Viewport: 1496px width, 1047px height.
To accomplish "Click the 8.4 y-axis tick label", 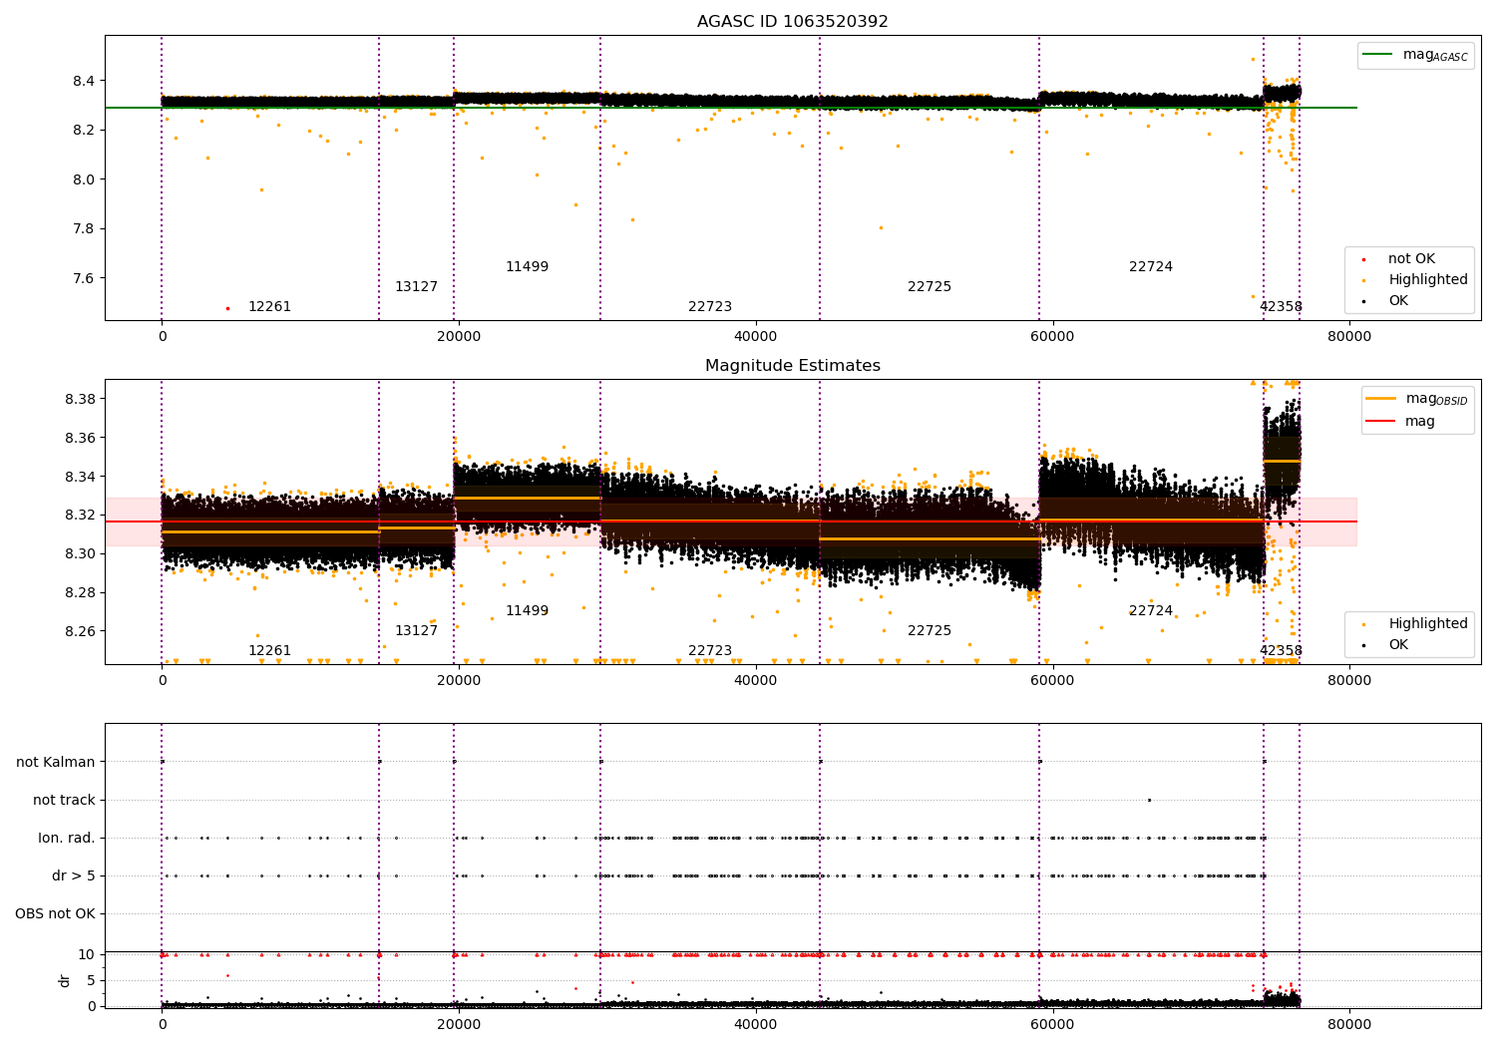I will point(83,81).
